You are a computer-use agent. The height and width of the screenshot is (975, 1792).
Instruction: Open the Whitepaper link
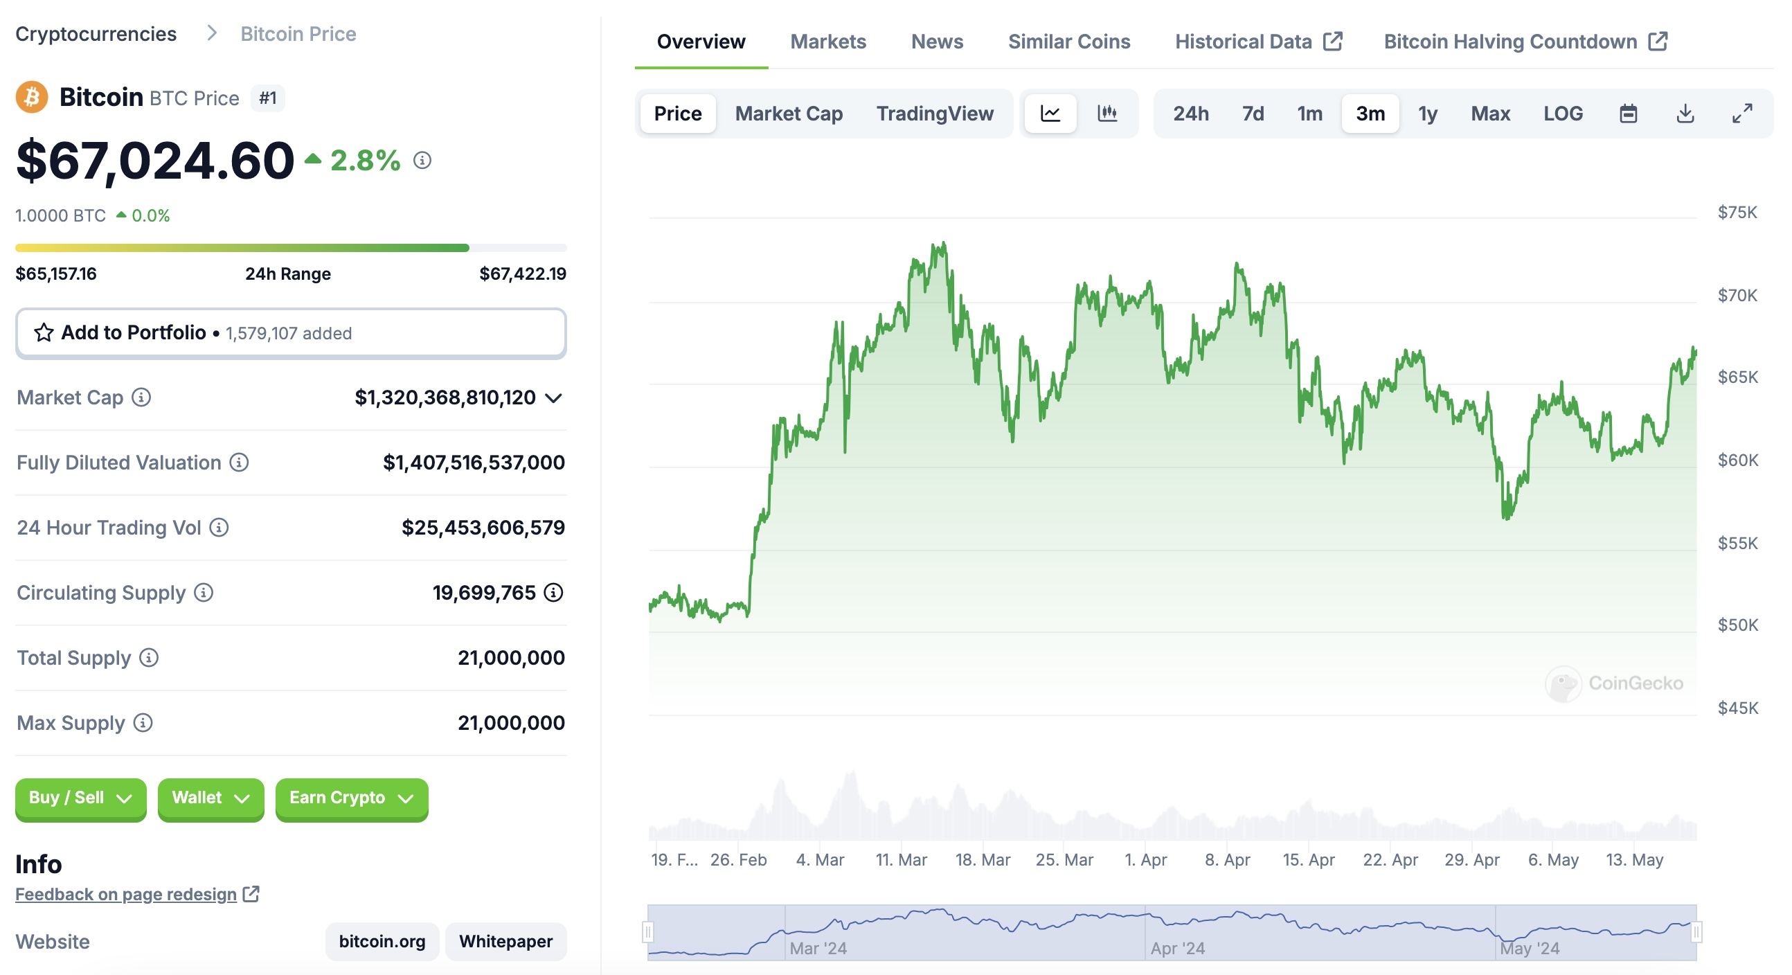(505, 942)
